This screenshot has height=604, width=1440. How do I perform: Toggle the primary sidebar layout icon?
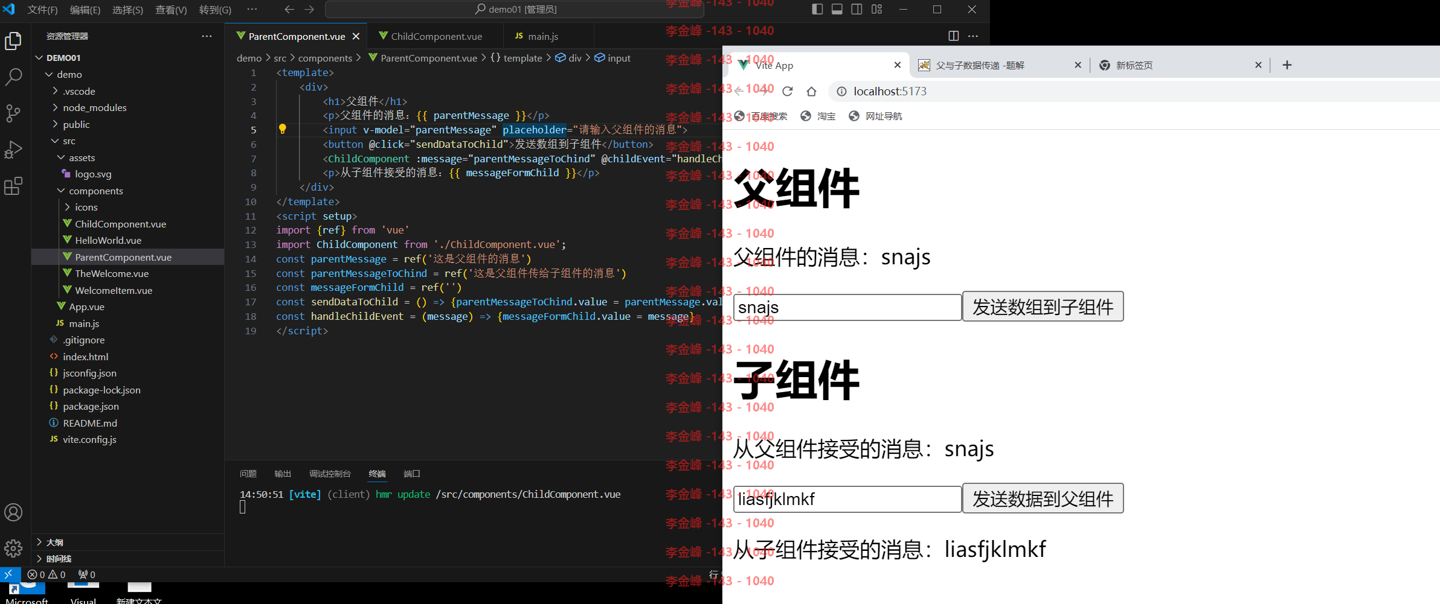click(x=817, y=9)
